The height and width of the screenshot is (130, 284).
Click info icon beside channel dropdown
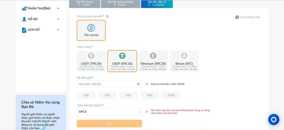[x=147, y=112]
